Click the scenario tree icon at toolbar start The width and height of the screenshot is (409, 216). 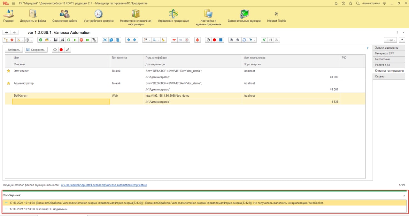(6, 40)
